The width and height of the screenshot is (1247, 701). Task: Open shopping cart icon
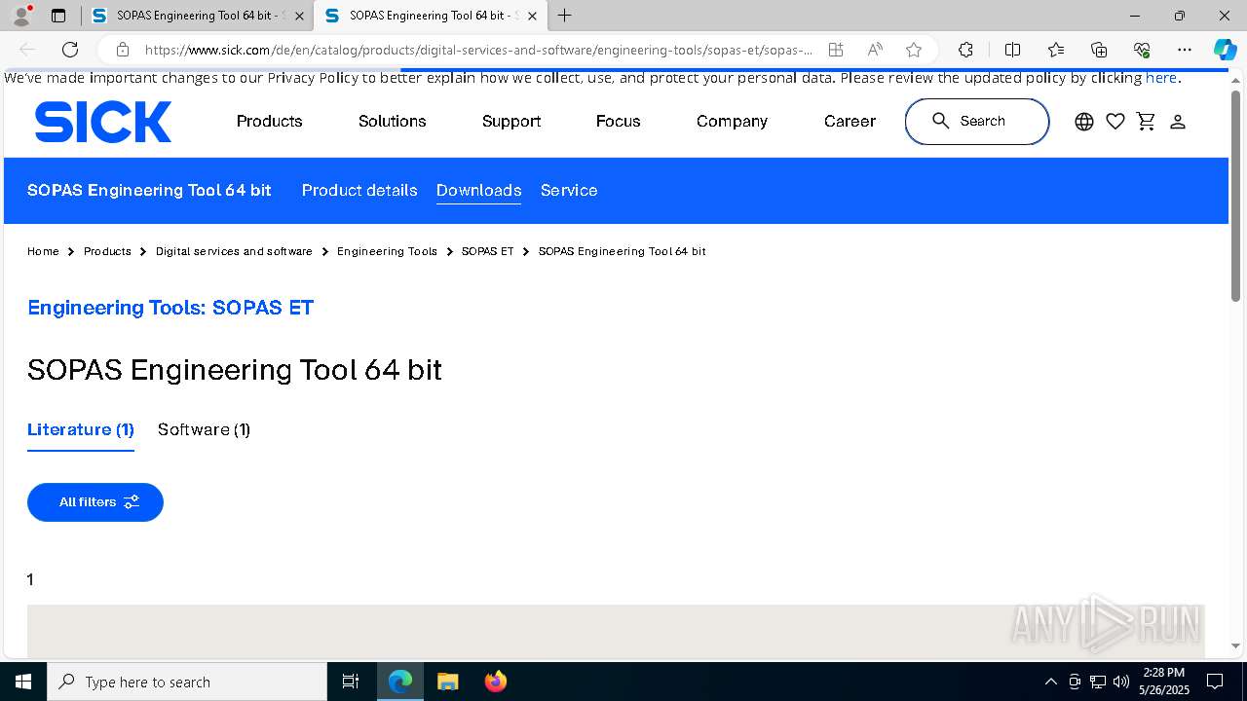coord(1147,122)
